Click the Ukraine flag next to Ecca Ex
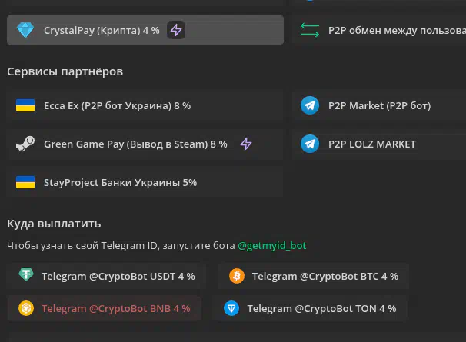This screenshot has width=466, height=342. pyautogui.click(x=25, y=105)
